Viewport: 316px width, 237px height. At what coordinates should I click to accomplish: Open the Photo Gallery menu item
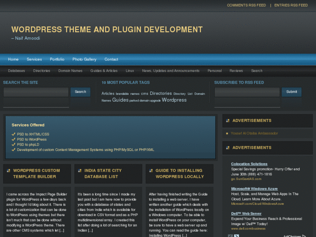84,59
